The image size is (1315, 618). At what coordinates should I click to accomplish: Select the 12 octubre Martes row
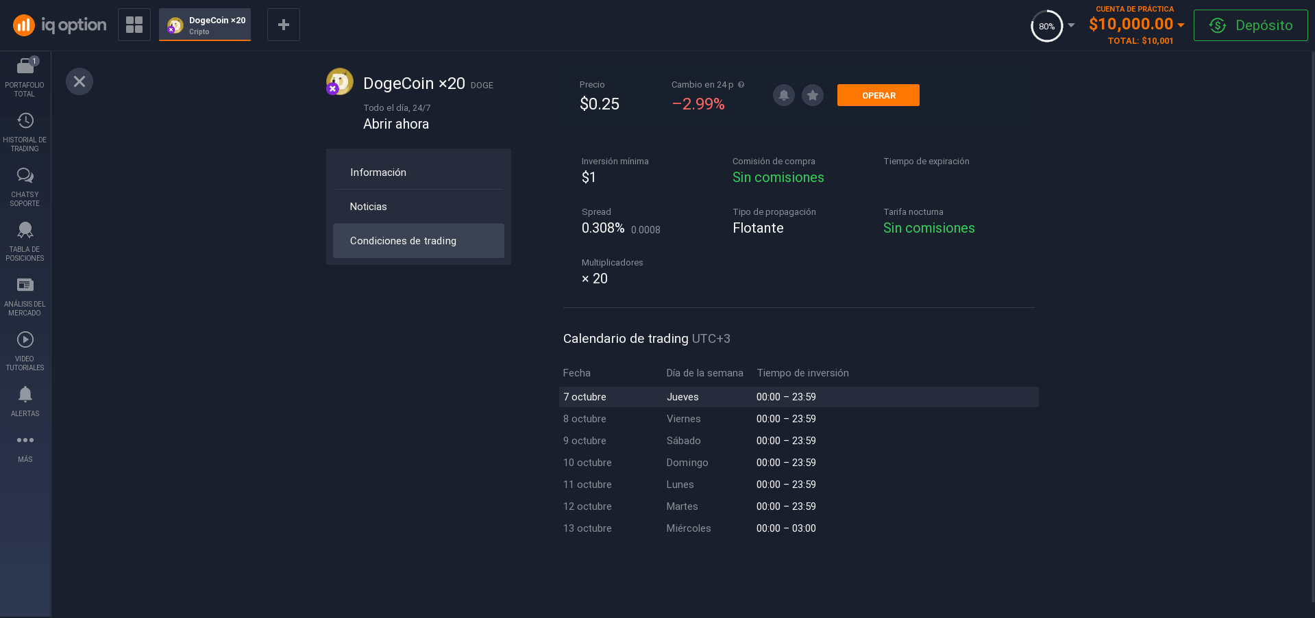[x=799, y=506]
